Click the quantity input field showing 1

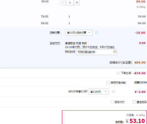click(x=70, y=3)
